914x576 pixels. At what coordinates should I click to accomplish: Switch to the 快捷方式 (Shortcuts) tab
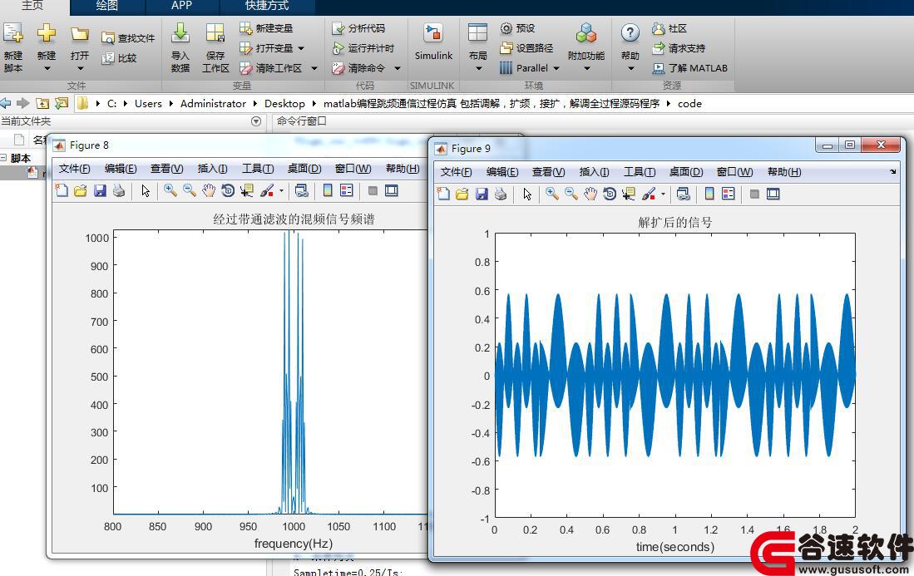pyautogui.click(x=267, y=6)
